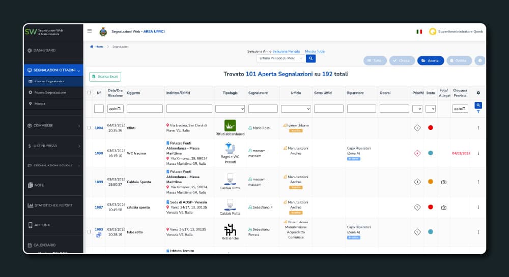Click the blue search icon beside period dropdown
The height and width of the screenshot is (277, 509).
311,58
